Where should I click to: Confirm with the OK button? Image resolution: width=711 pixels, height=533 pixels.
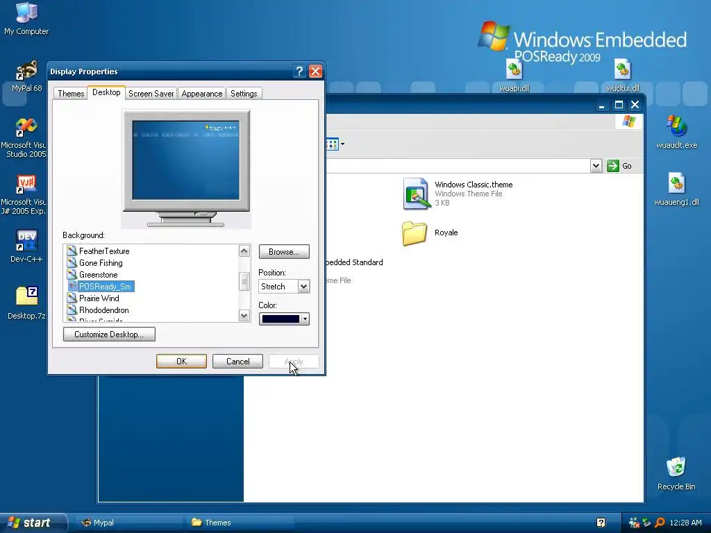pos(181,361)
